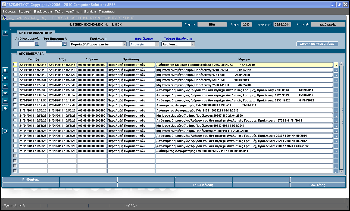Tick checkbox of row 22/04/2013 17:56:48
The height and width of the screenshot is (211, 350).
[15, 85]
